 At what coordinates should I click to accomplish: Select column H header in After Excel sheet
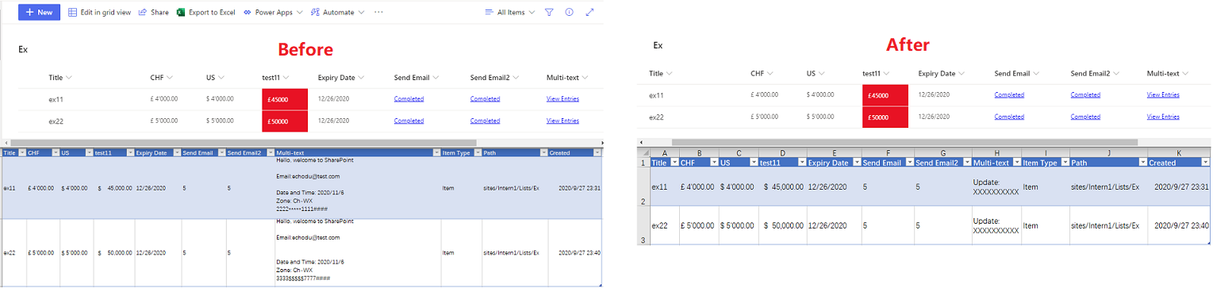(996, 152)
